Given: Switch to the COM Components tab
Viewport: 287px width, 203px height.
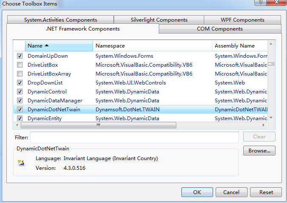Looking at the screenshot, I should [219, 29].
